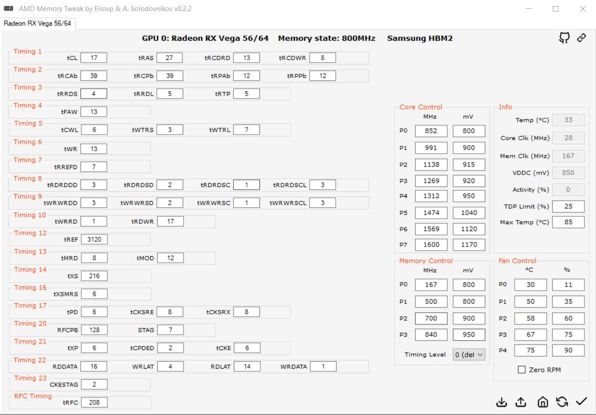Focus the tRPAb input
This screenshot has width=596, height=415.
[x=246, y=76]
